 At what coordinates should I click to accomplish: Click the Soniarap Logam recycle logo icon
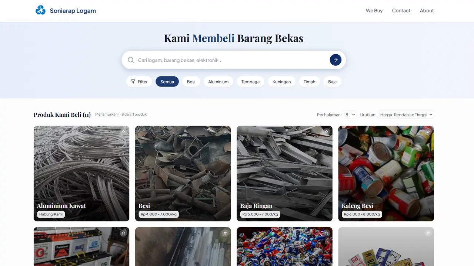pyautogui.click(x=40, y=10)
